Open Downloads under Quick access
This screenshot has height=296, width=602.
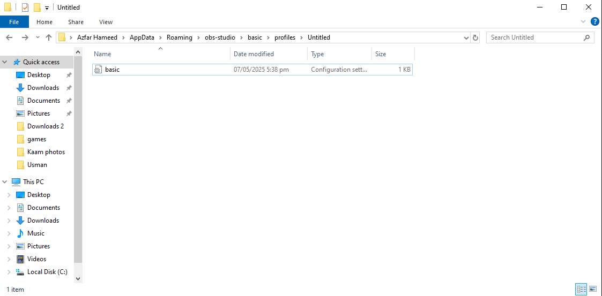(43, 88)
